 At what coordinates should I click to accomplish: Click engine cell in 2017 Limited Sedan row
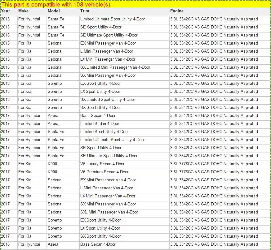click(x=214, y=124)
